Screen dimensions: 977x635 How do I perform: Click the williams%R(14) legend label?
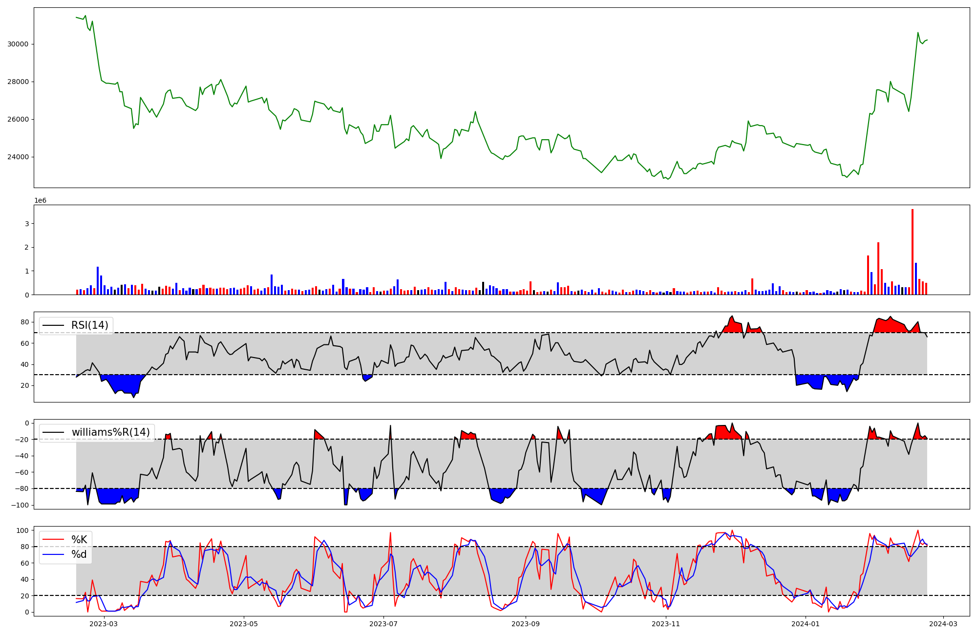click(110, 432)
